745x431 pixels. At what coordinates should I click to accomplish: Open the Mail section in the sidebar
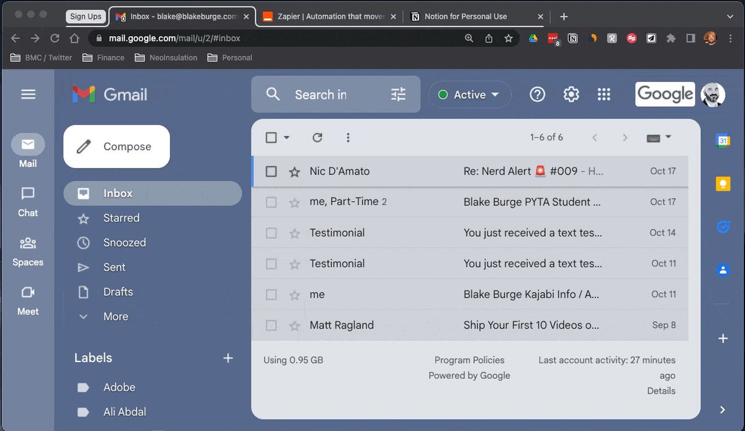(x=28, y=151)
